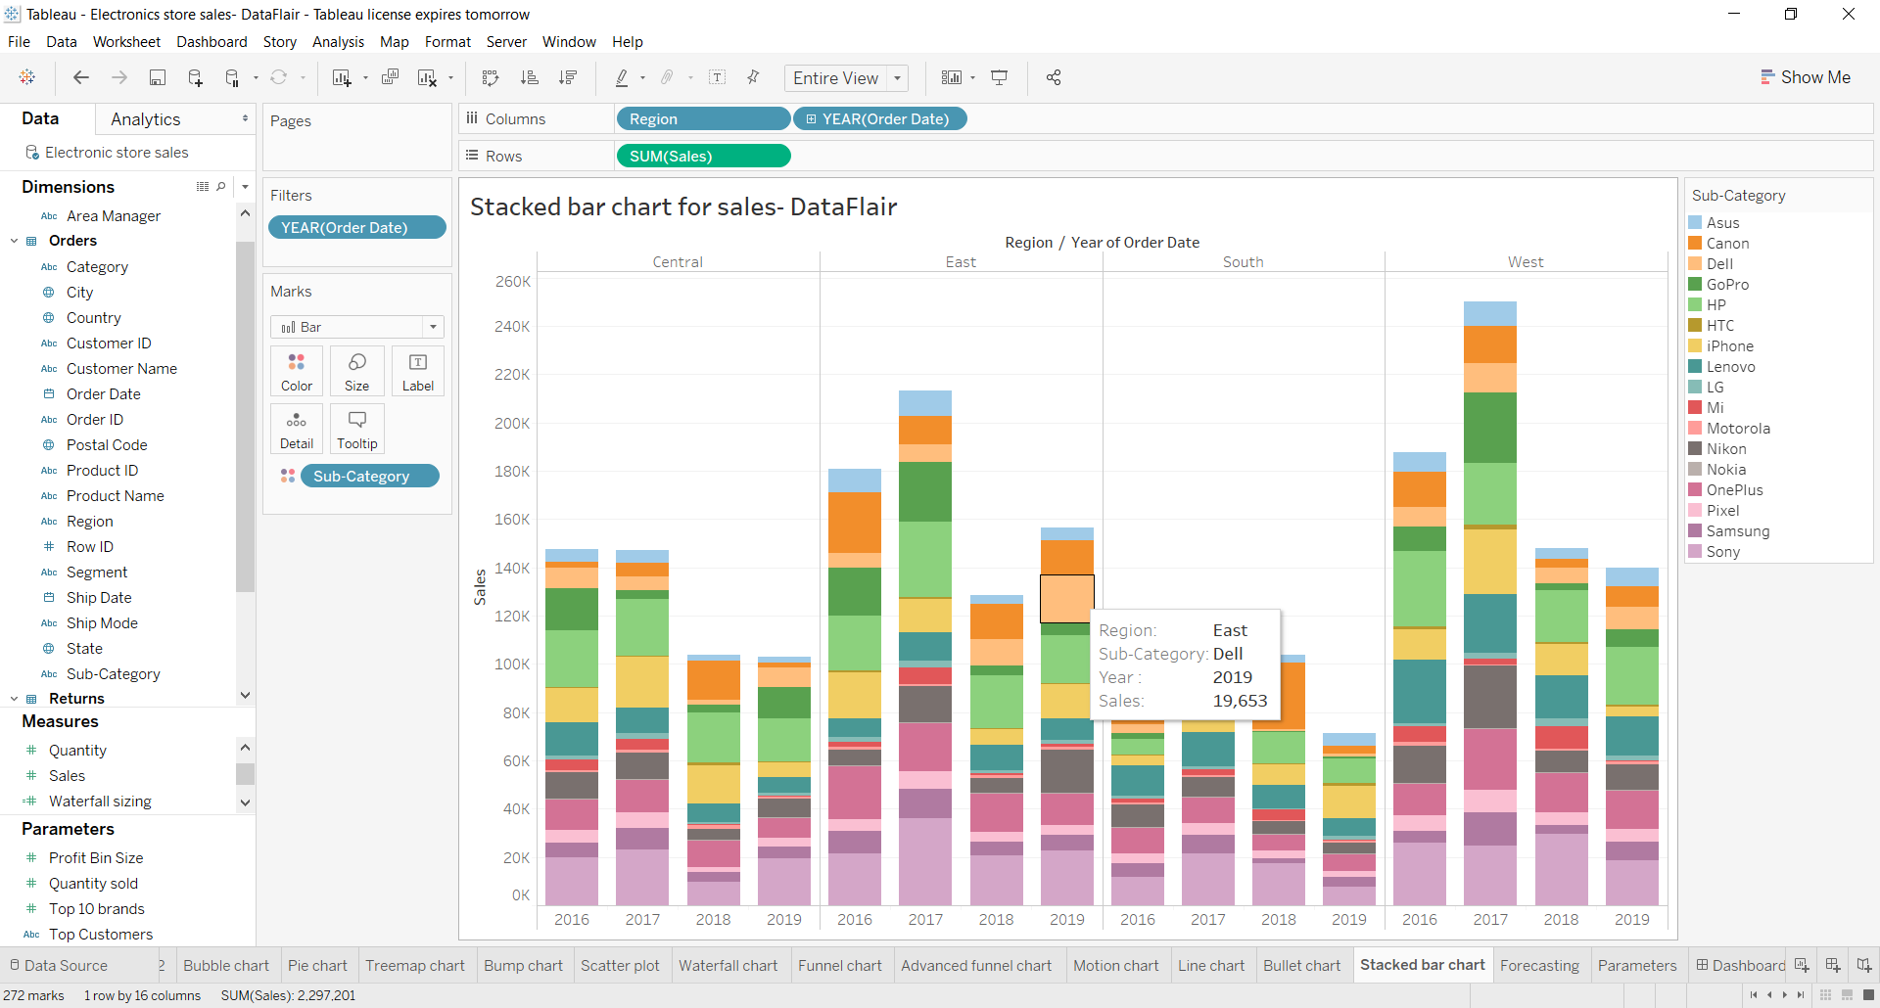Open the Show Me panel
The width and height of the screenshot is (1880, 1008).
[1806, 77]
